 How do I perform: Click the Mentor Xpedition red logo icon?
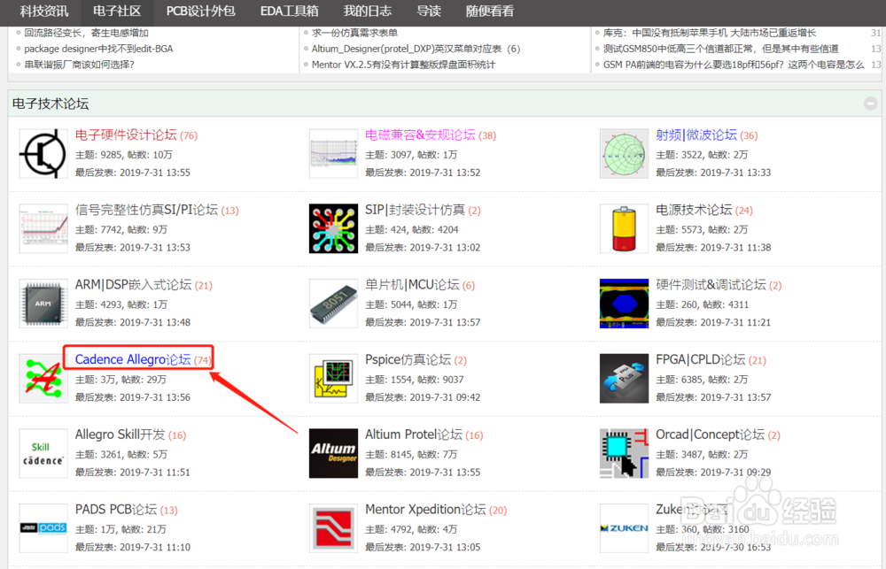click(333, 528)
